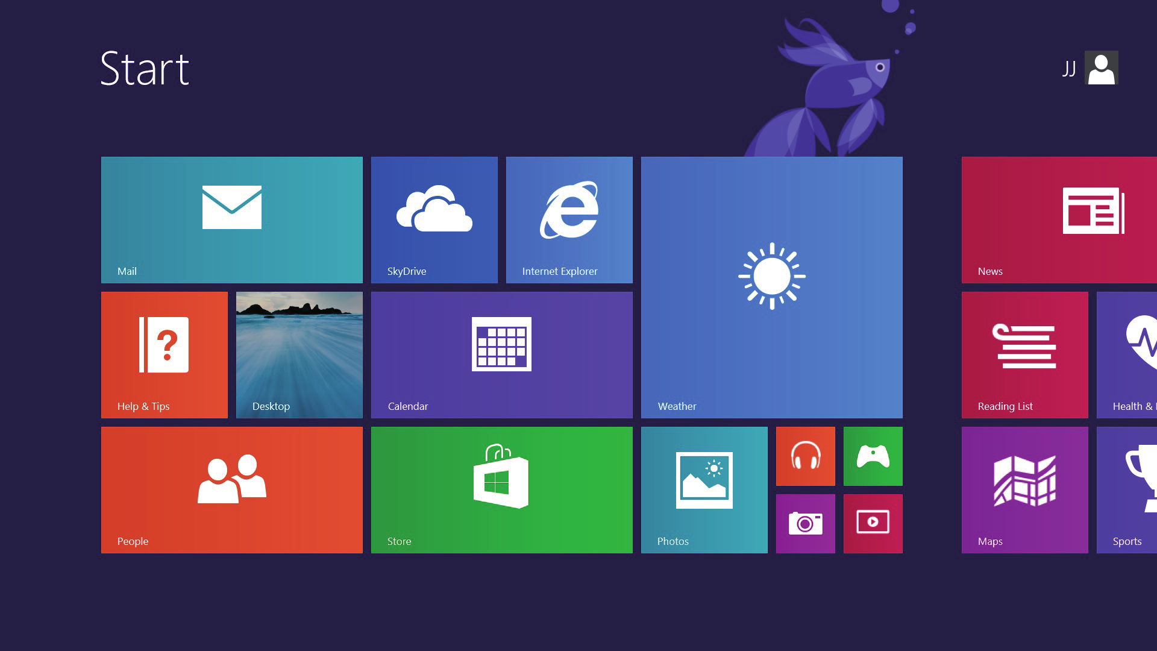Open the People tile
Image resolution: width=1157 pixels, height=651 pixels.
coord(232,490)
